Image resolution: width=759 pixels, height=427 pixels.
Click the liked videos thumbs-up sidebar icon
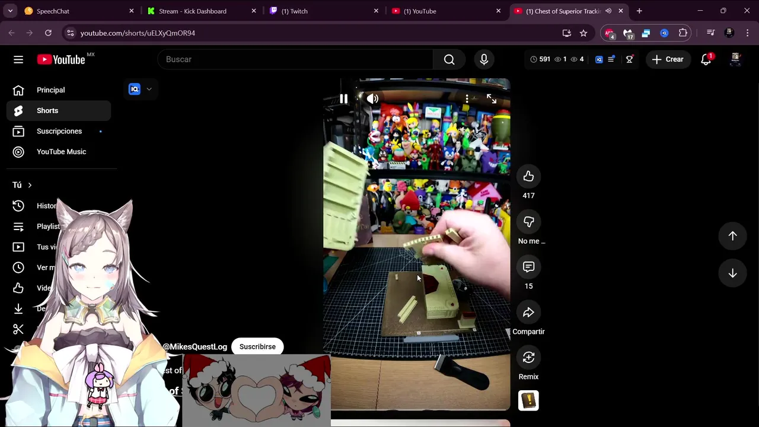coord(18,288)
